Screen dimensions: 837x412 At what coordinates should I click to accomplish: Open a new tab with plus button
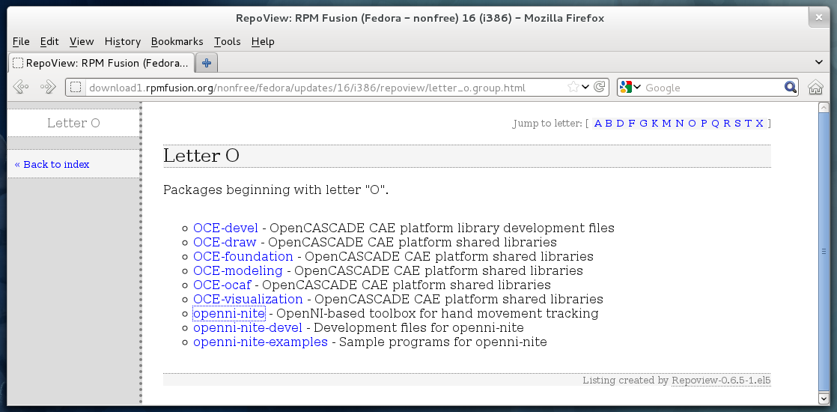[x=207, y=63]
